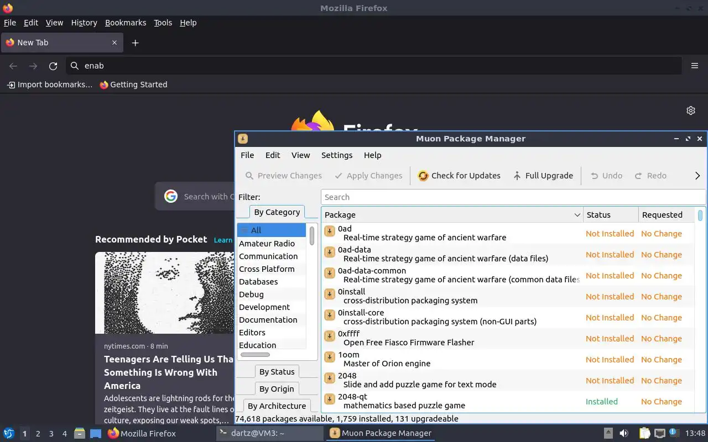This screenshot has width=708, height=442.
Task: Open Firefox new tab personalize settings gear
Action: tap(691, 110)
